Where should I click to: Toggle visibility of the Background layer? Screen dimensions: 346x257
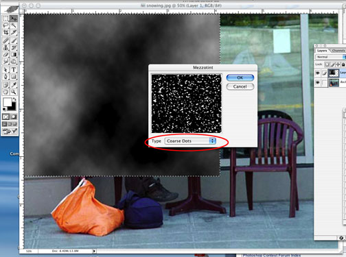[x=318, y=82]
